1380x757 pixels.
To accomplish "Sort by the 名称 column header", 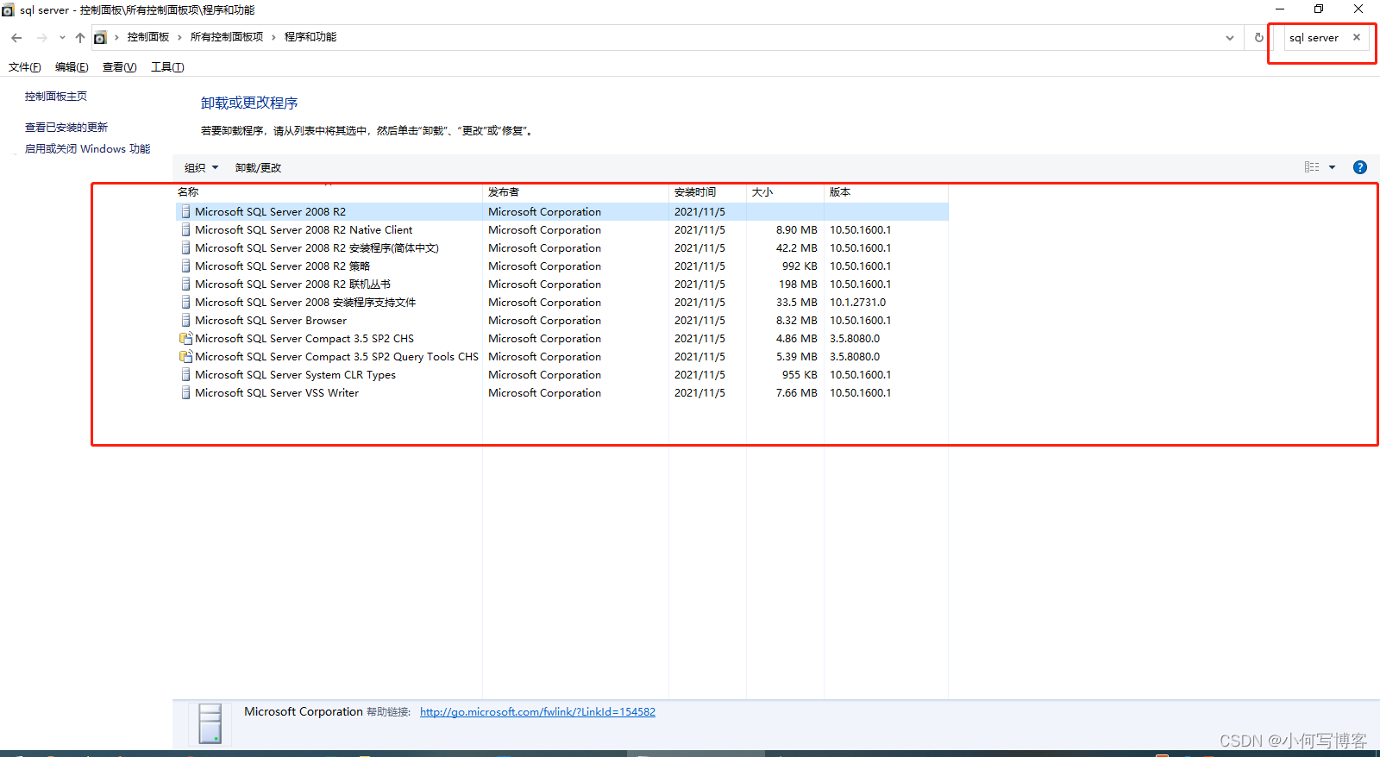I will 328,192.
